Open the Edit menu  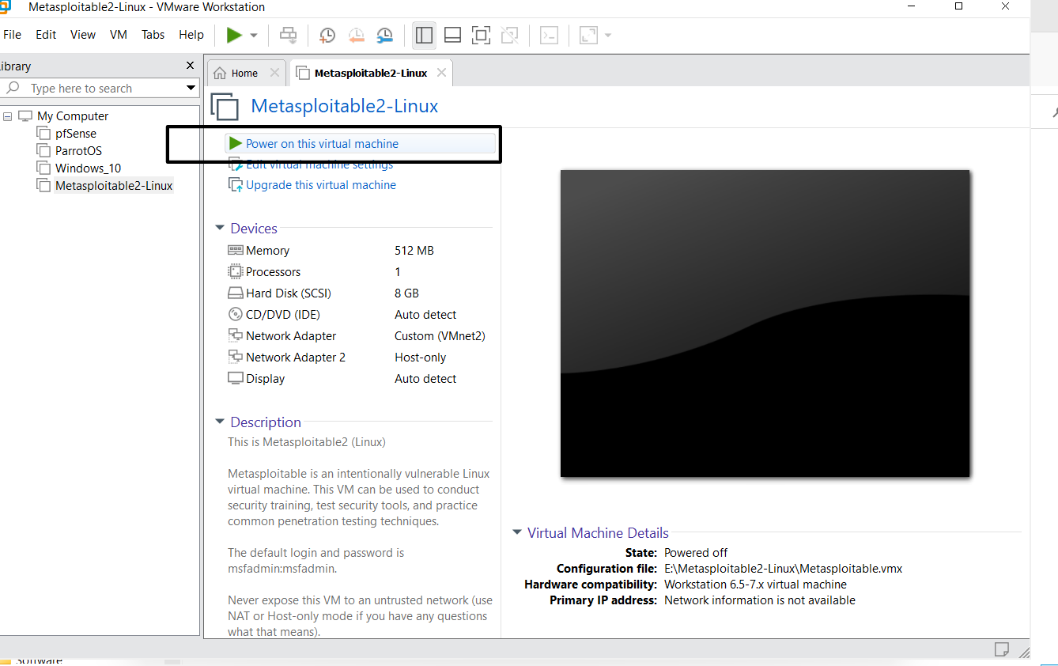click(x=46, y=35)
